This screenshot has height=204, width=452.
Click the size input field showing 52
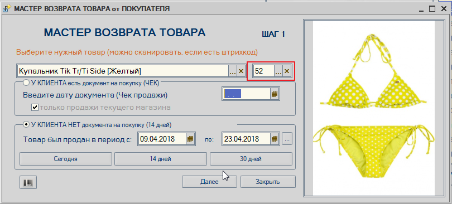point(263,71)
